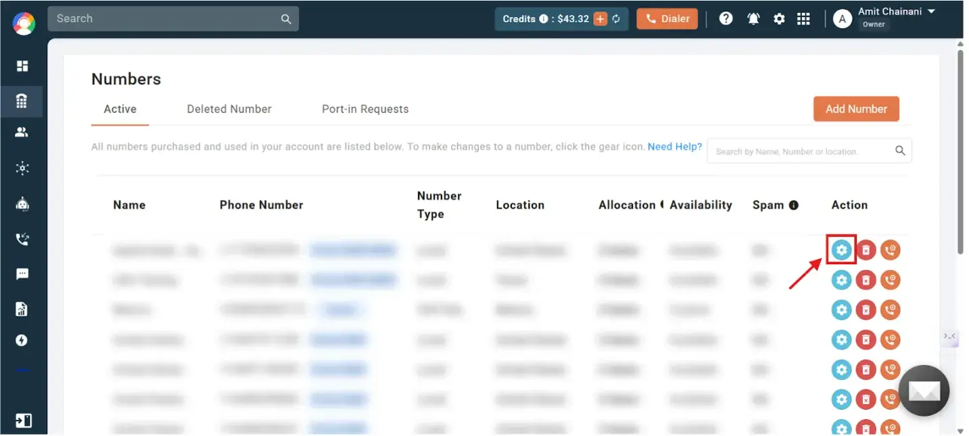The height and width of the screenshot is (436, 969).
Task: Click the settings gear in top header
Action: point(779,19)
